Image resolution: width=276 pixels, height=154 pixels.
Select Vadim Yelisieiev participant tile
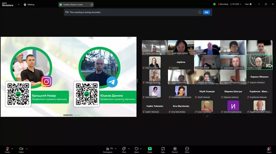155,106
